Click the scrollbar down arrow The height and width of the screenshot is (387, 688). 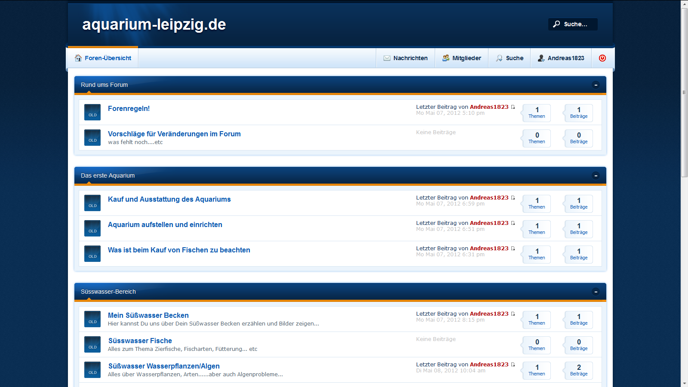tap(684, 383)
